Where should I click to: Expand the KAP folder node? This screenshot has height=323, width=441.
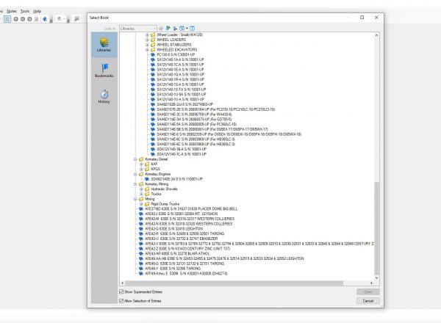pyautogui.click(x=141, y=164)
